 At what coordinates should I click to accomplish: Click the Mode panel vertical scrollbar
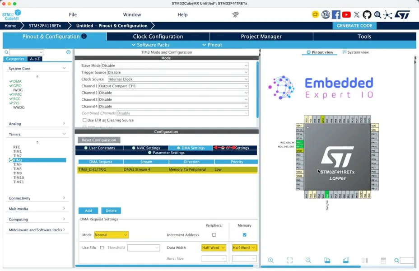point(258,89)
